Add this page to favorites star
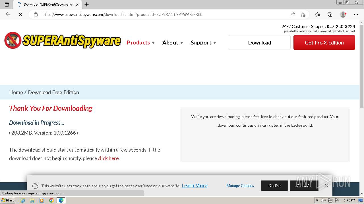The height and width of the screenshot is (204, 364). tap(303, 14)
